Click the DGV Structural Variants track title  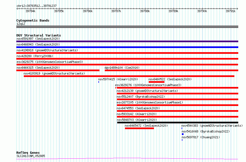pos(39,35)
